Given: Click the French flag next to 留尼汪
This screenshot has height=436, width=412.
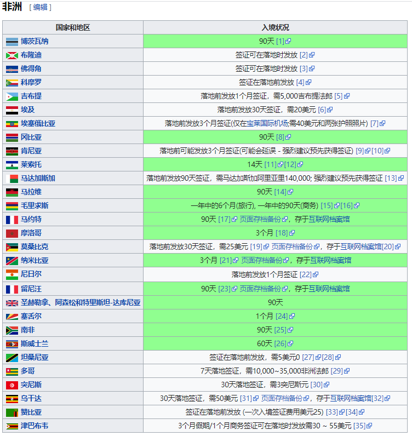Looking at the screenshot, I should (x=12, y=289).
